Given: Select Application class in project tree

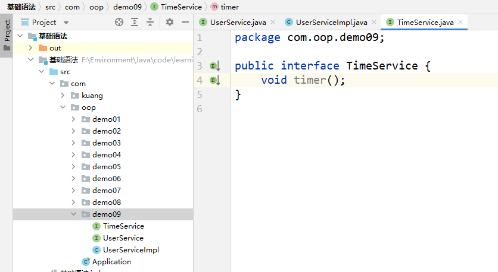Looking at the screenshot, I should (x=103, y=261).
